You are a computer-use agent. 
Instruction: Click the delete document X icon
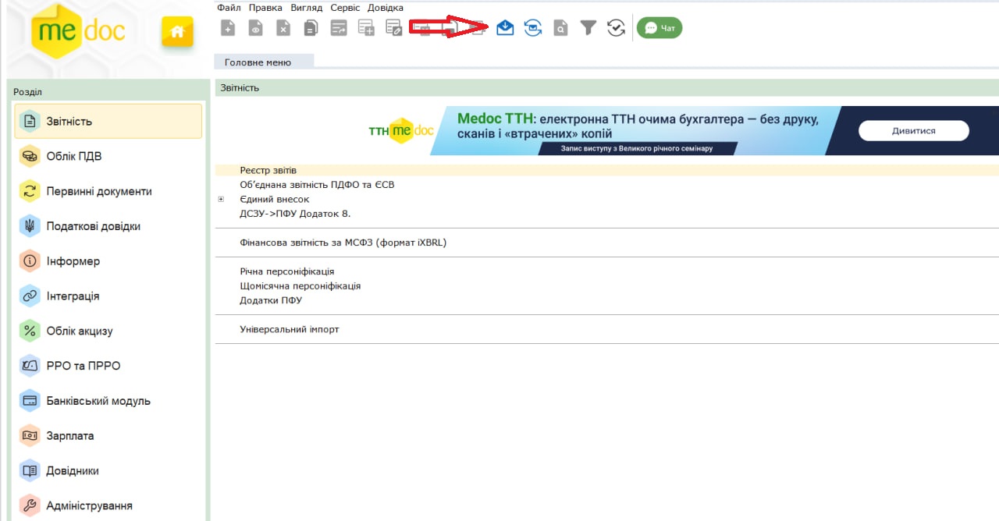point(283,28)
